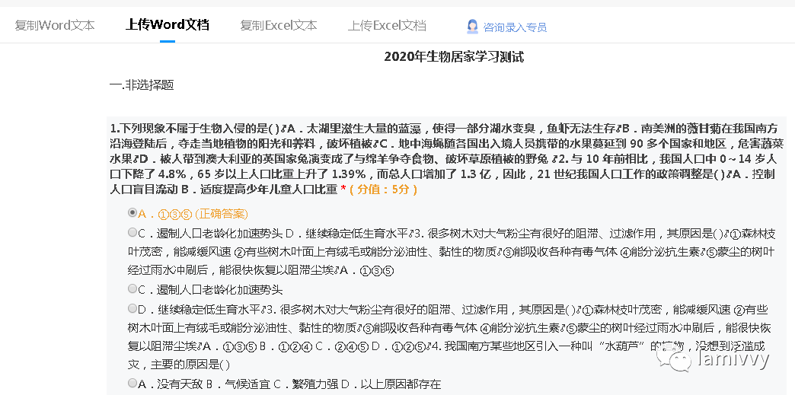Image resolution: width=795 pixels, height=395 pixels.
Task: Select radio option starting D．继续稳定低生育水平
Action: (132, 308)
